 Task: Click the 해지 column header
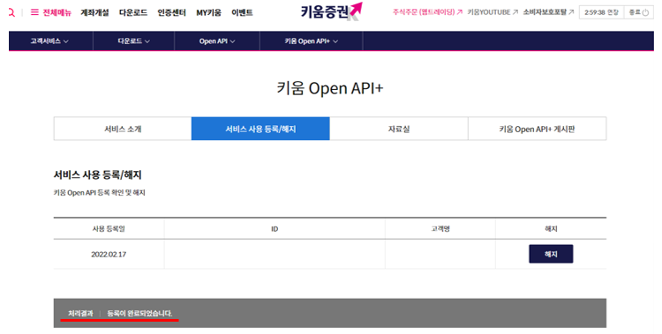[551, 228]
